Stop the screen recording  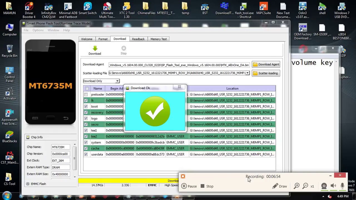pyautogui.click(x=207, y=186)
